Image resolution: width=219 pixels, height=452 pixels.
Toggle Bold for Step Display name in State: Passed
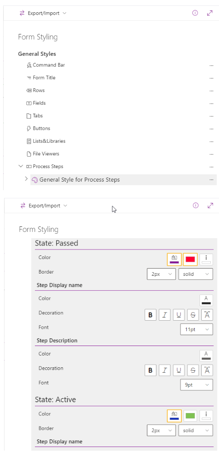click(x=151, y=315)
